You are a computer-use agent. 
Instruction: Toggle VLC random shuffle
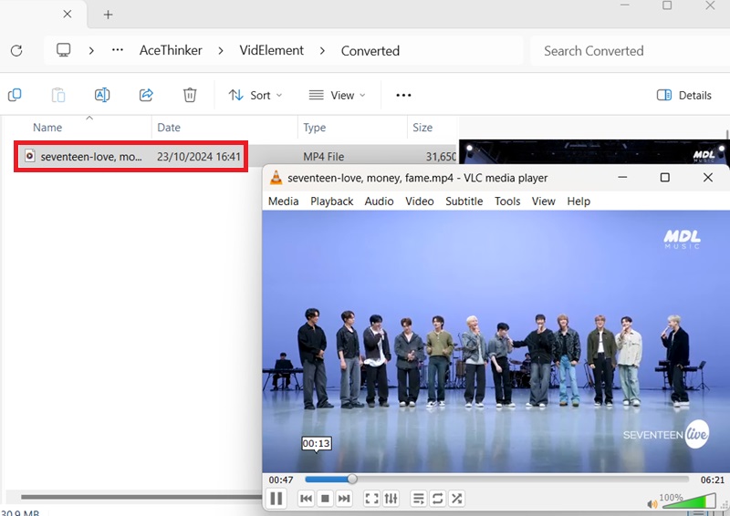click(457, 499)
